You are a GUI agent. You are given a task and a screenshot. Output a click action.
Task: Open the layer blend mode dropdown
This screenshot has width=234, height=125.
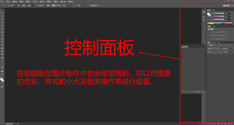pyautogui.click(x=214, y=49)
